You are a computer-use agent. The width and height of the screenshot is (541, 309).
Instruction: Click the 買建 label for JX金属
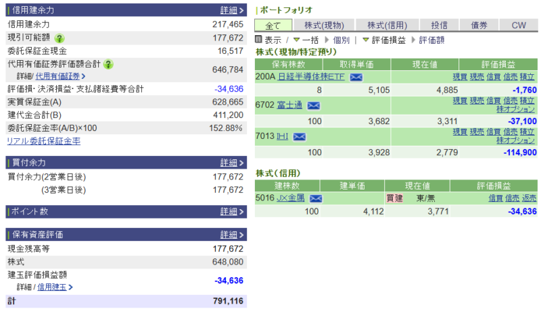394,198
